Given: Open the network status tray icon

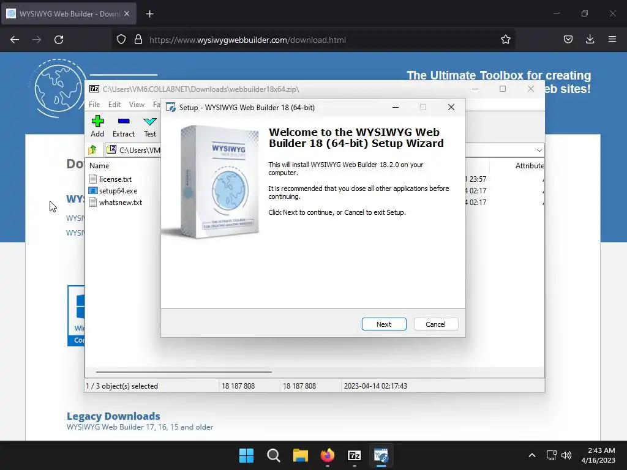Looking at the screenshot, I should [x=552, y=455].
